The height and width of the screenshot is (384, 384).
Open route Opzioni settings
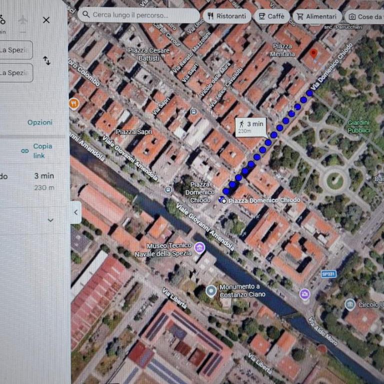coord(40,122)
